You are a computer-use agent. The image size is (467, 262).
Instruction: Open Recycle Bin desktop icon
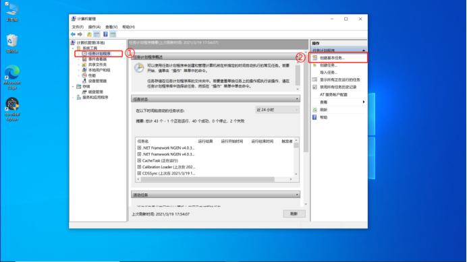[12, 44]
